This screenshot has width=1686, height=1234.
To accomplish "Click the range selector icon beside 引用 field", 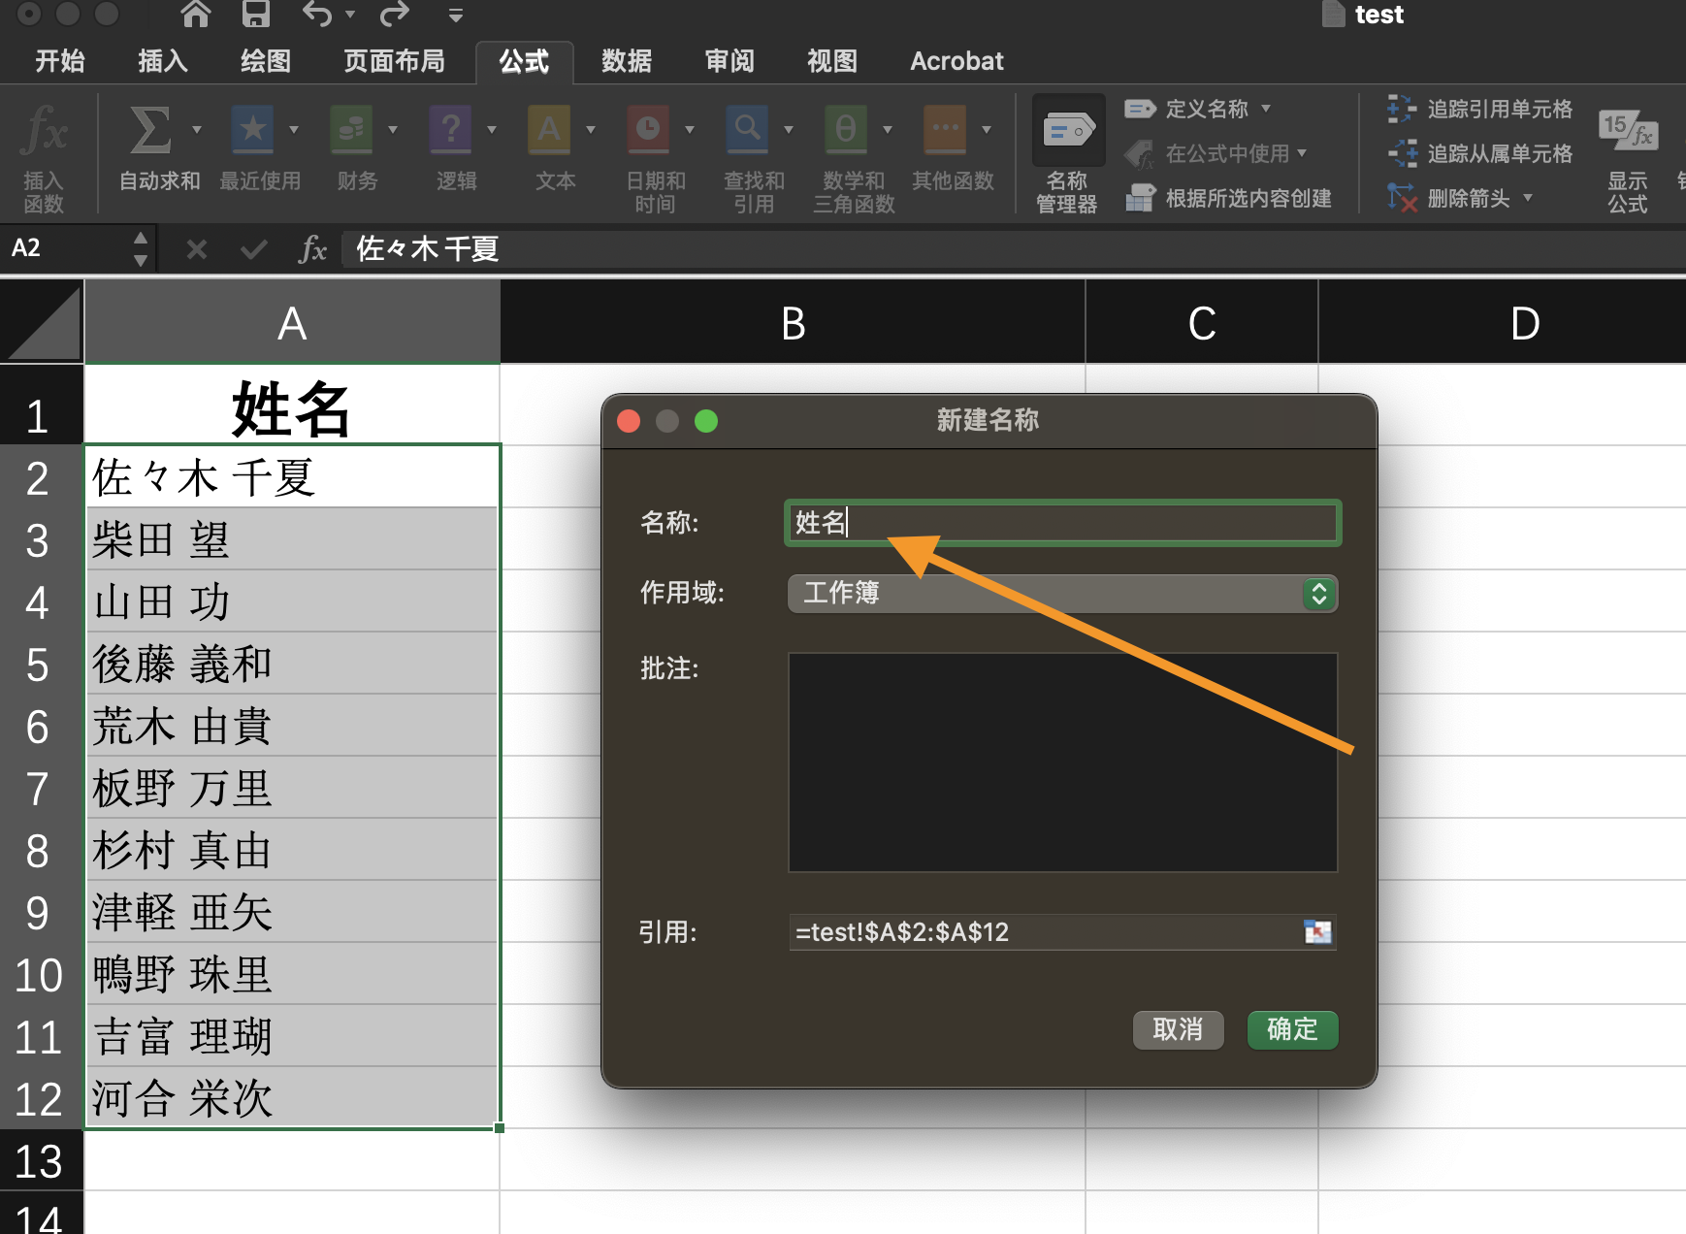I will point(1319,932).
